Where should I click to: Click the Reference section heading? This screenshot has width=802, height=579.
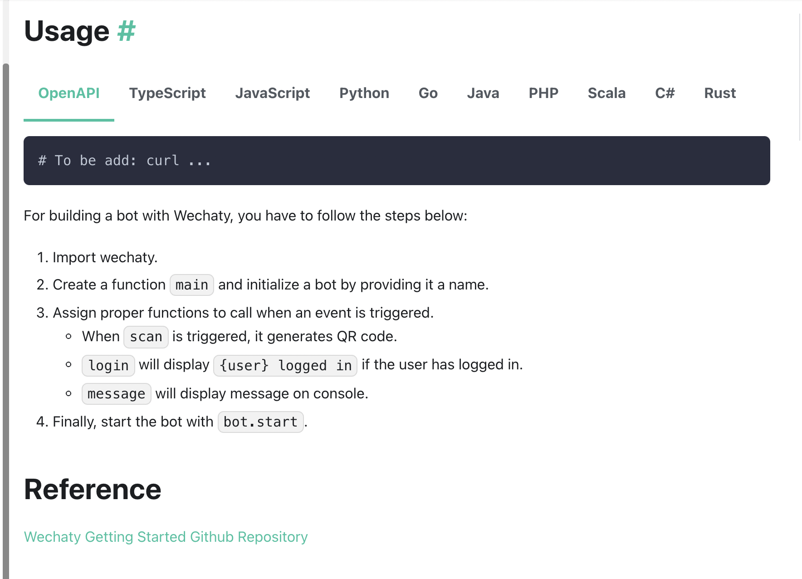tap(92, 489)
